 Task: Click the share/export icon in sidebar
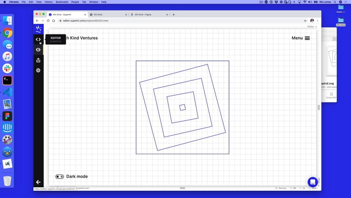pyautogui.click(x=38, y=60)
